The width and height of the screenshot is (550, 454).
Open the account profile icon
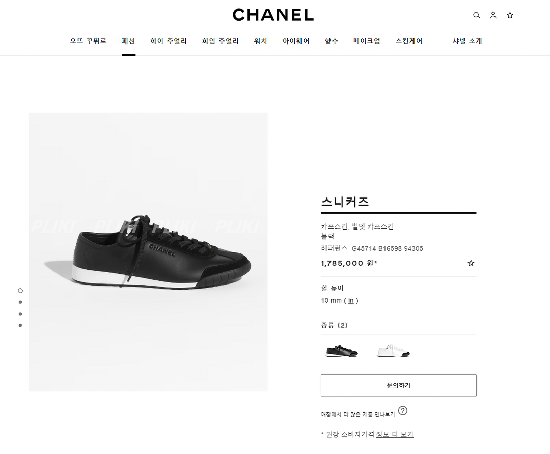(493, 15)
